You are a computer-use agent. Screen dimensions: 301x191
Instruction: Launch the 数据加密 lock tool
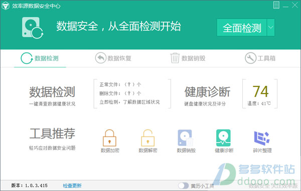110,141
